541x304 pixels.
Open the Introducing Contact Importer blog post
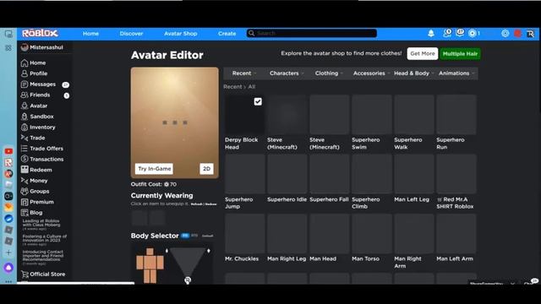coord(43,257)
